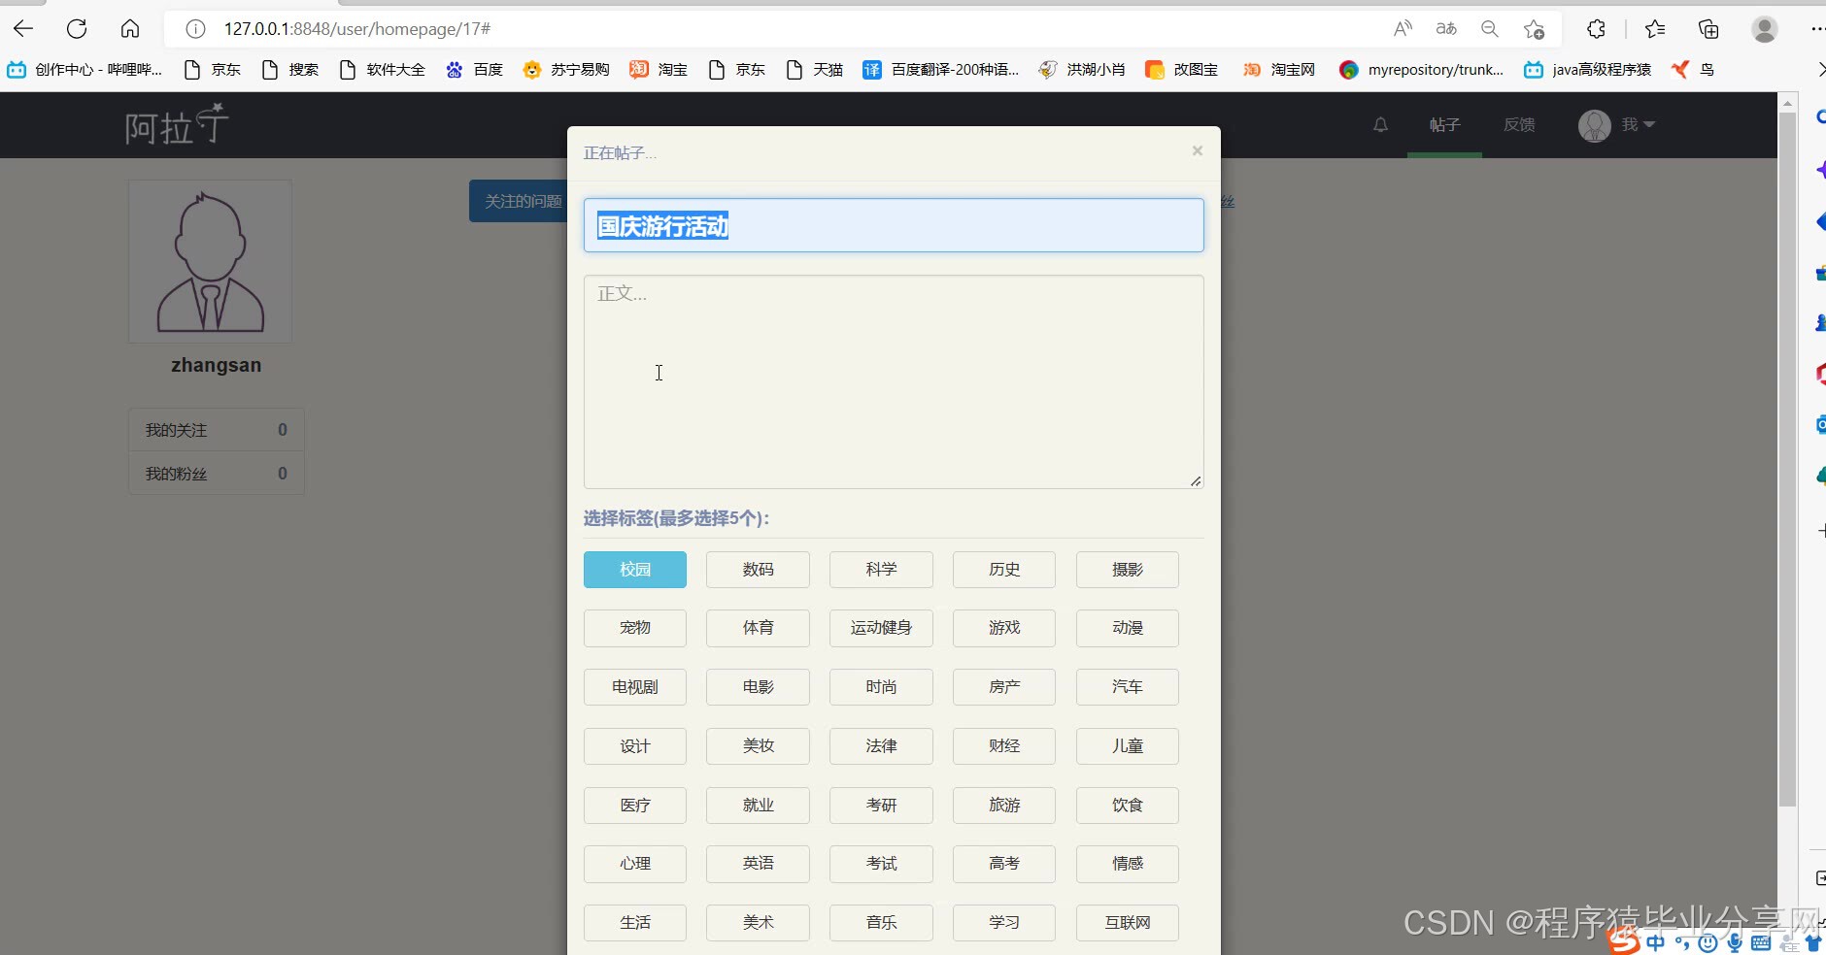Select the 科学 tag
The width and height of the screenshot is (1826, 955).
[x=881, y=570]
